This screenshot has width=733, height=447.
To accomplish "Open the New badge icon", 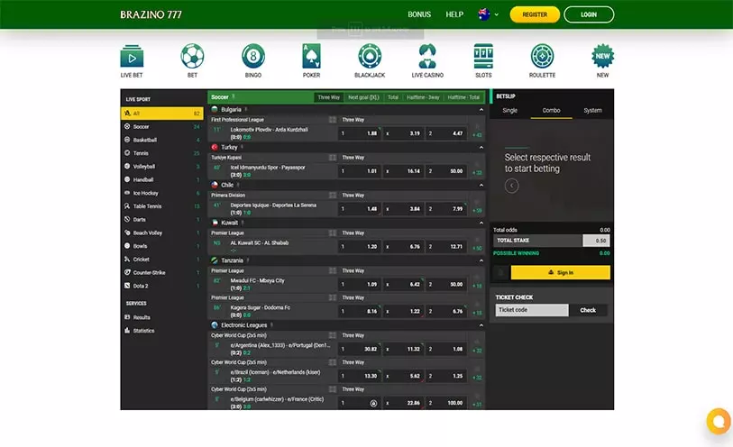I will click(x=602, y=56).
